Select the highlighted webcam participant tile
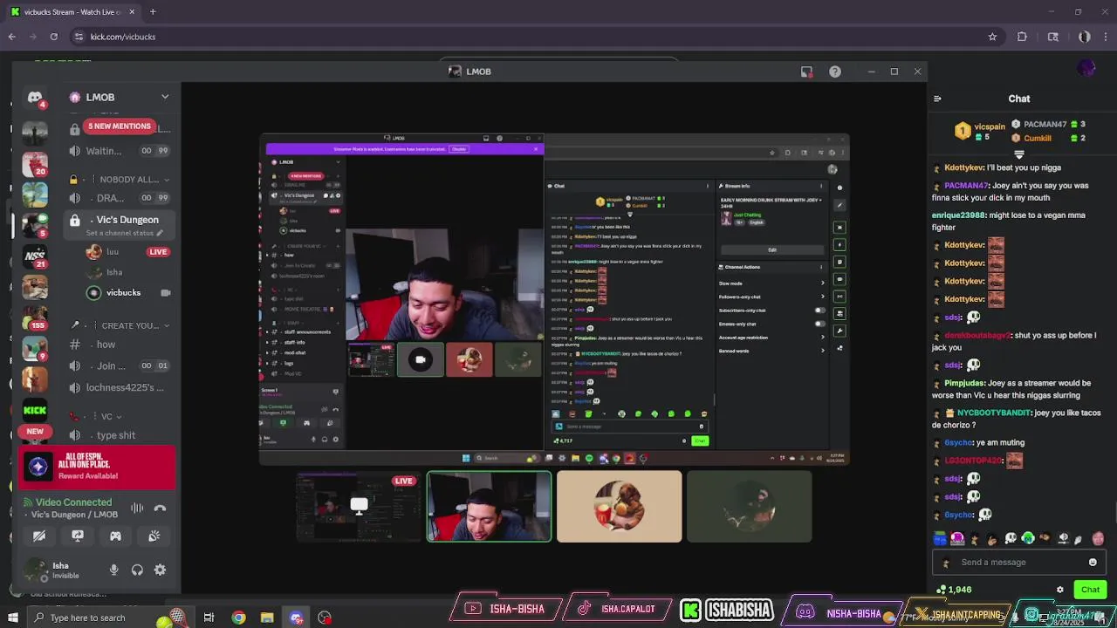1117x628 pixels. tap(489, 506)
